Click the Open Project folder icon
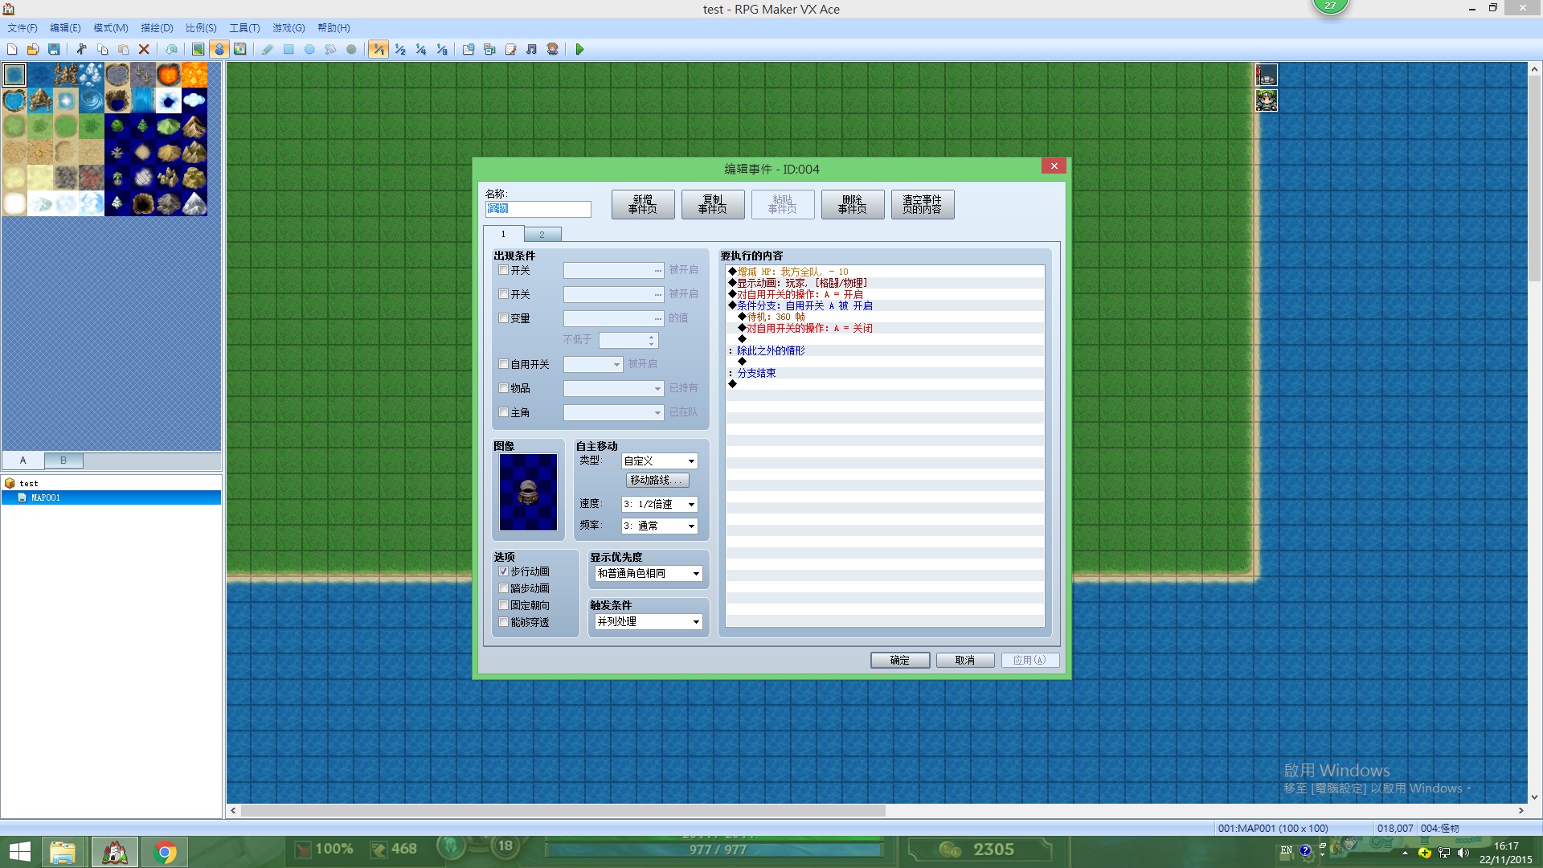 (x=33, y=50)
